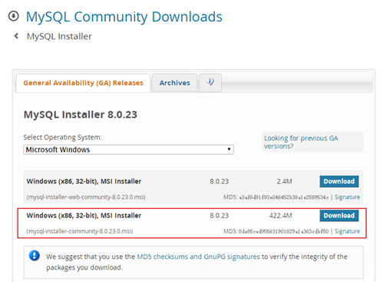Open the Select Operating System dropdown

pyautogui.click(x=128, y=150)
